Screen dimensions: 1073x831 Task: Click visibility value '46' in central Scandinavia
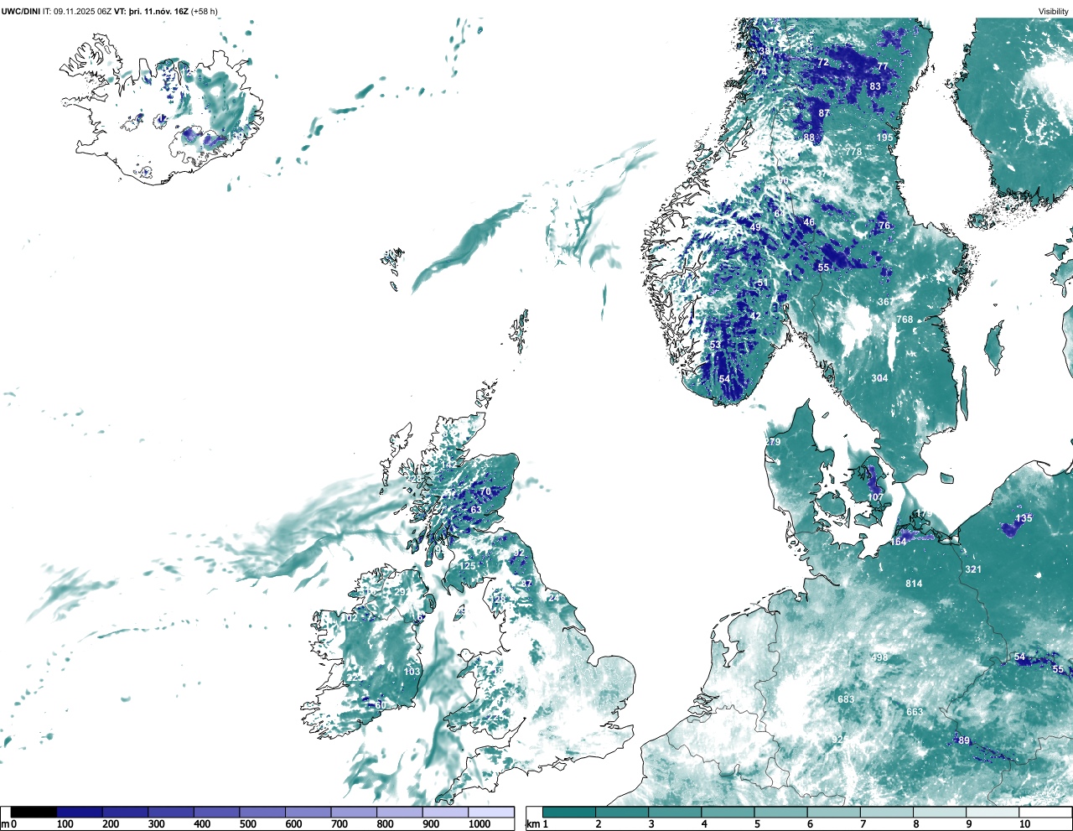click(x=809, y=222)
